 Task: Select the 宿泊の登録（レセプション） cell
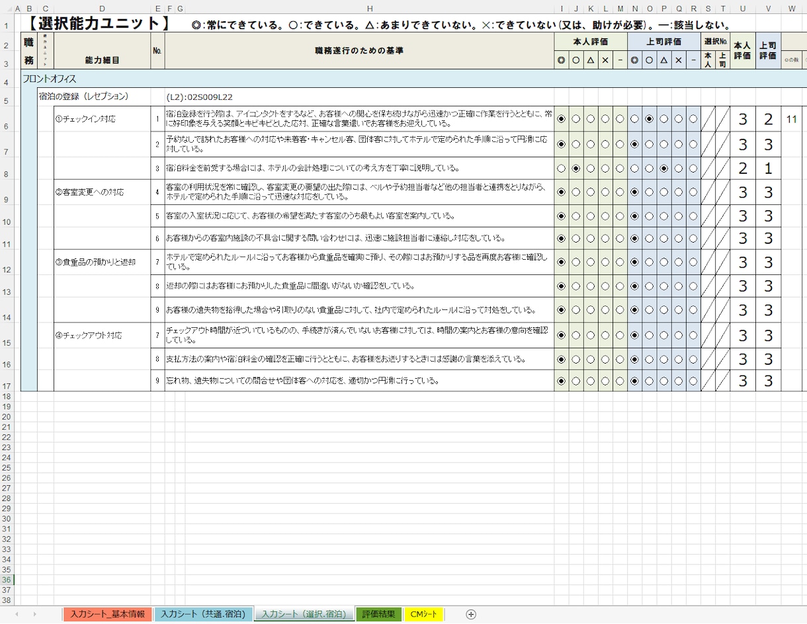[x=83, y=97]
